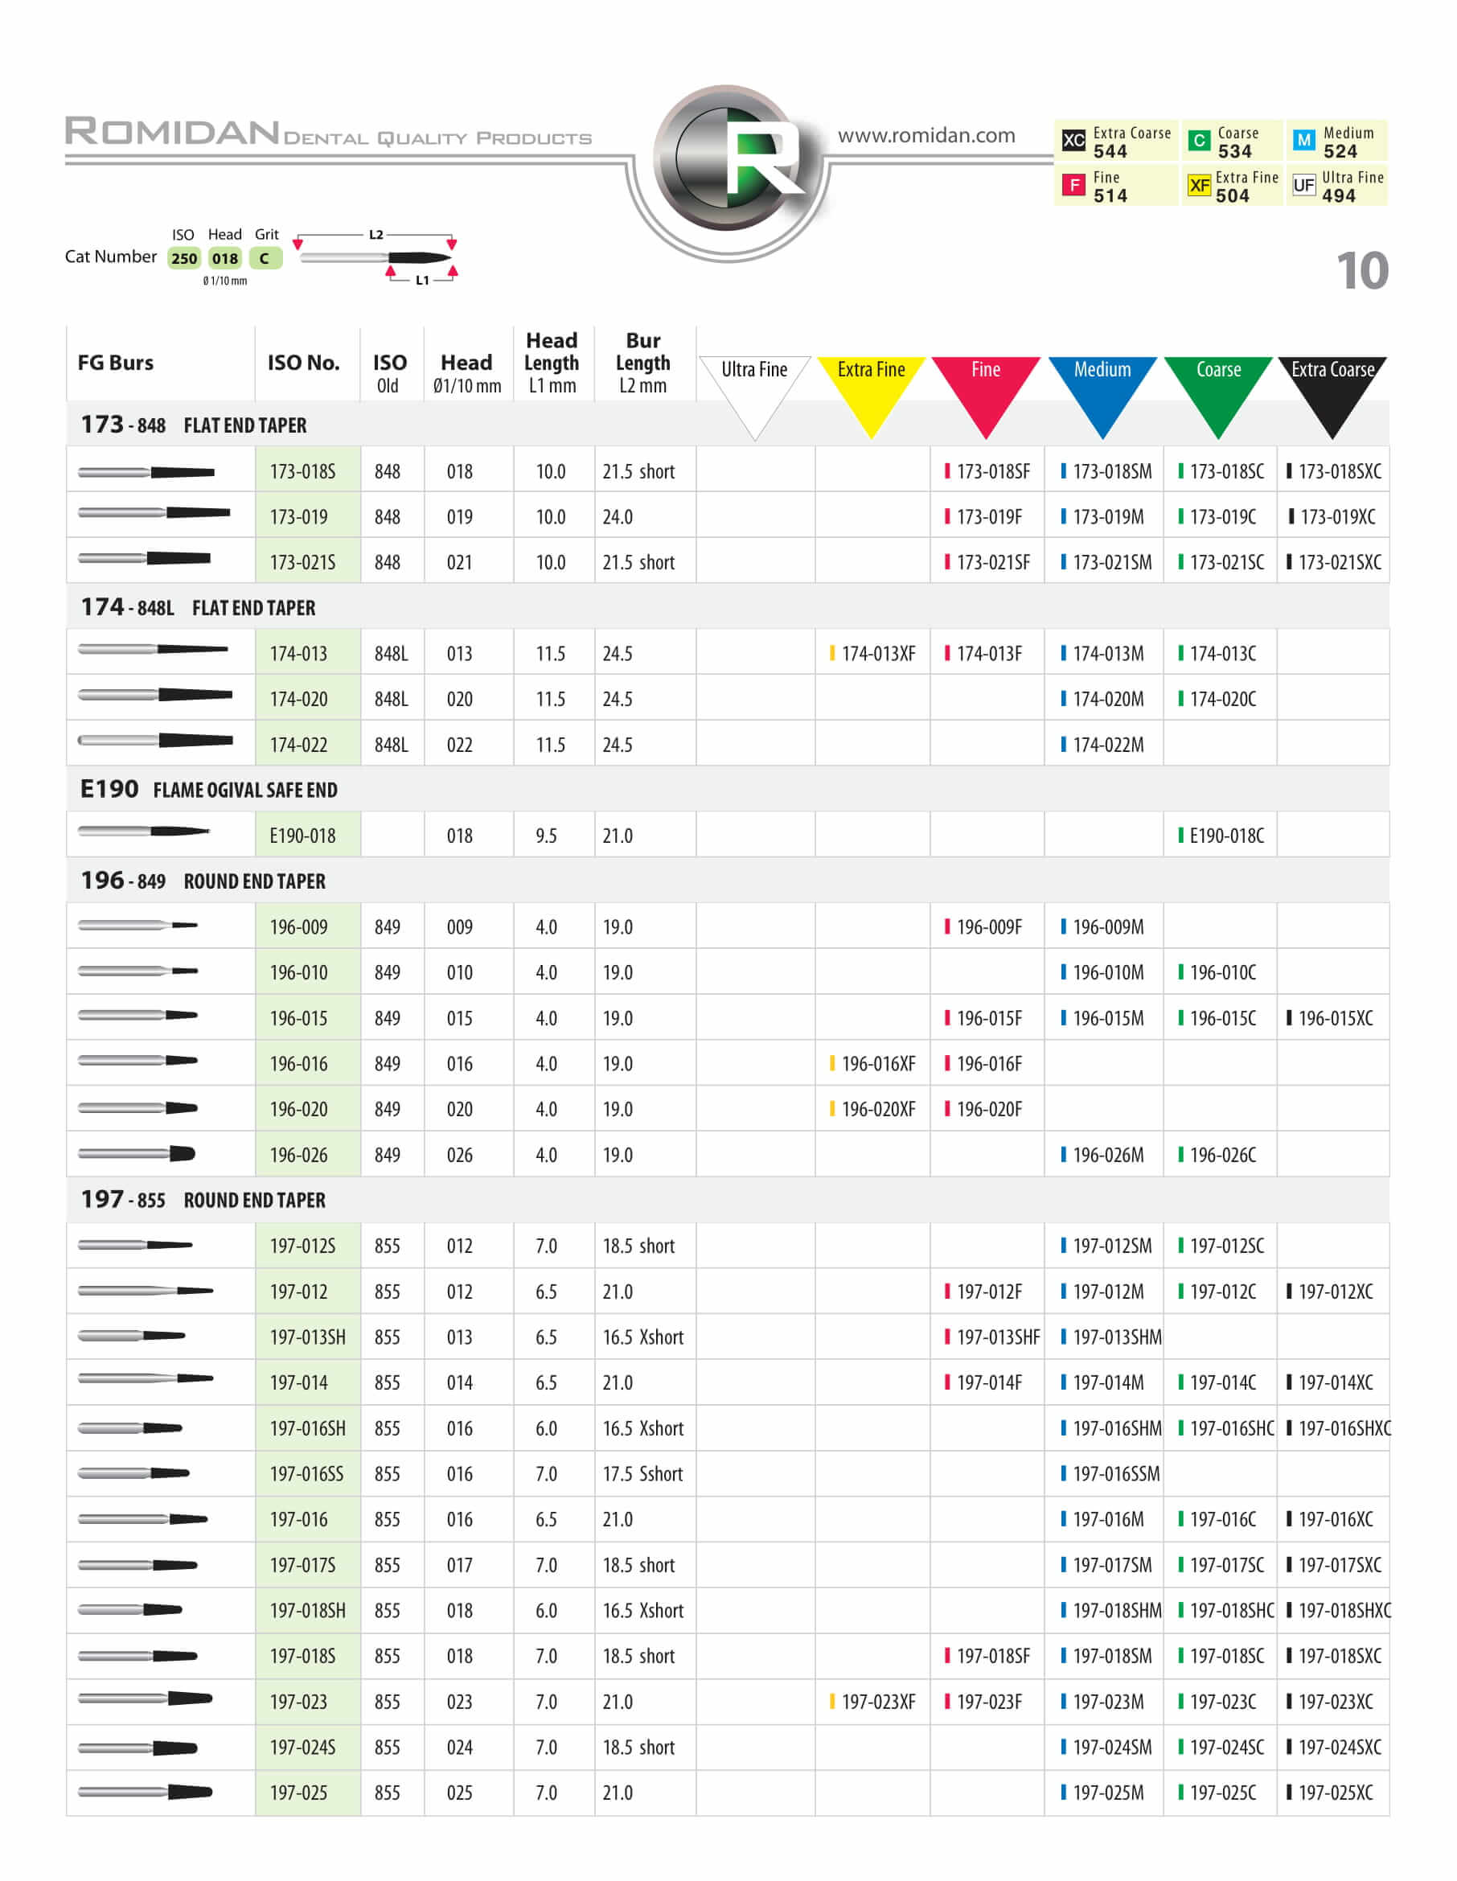Click the 196-009 bur illustration
The width and height of the screenshot is (1457, 1881).
coord(137,925)
